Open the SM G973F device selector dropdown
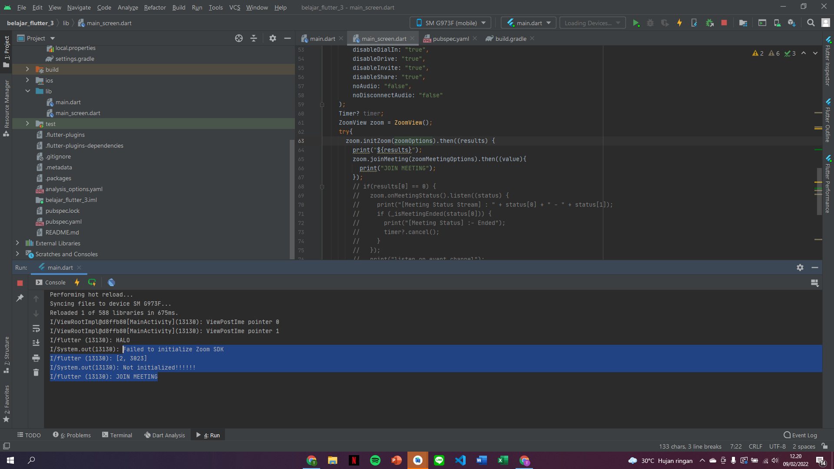Screen dimensions: 834x469 coord(450,23)
